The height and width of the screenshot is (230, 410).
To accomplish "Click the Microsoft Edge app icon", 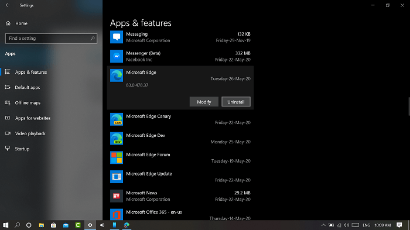I will click(117, 75).
